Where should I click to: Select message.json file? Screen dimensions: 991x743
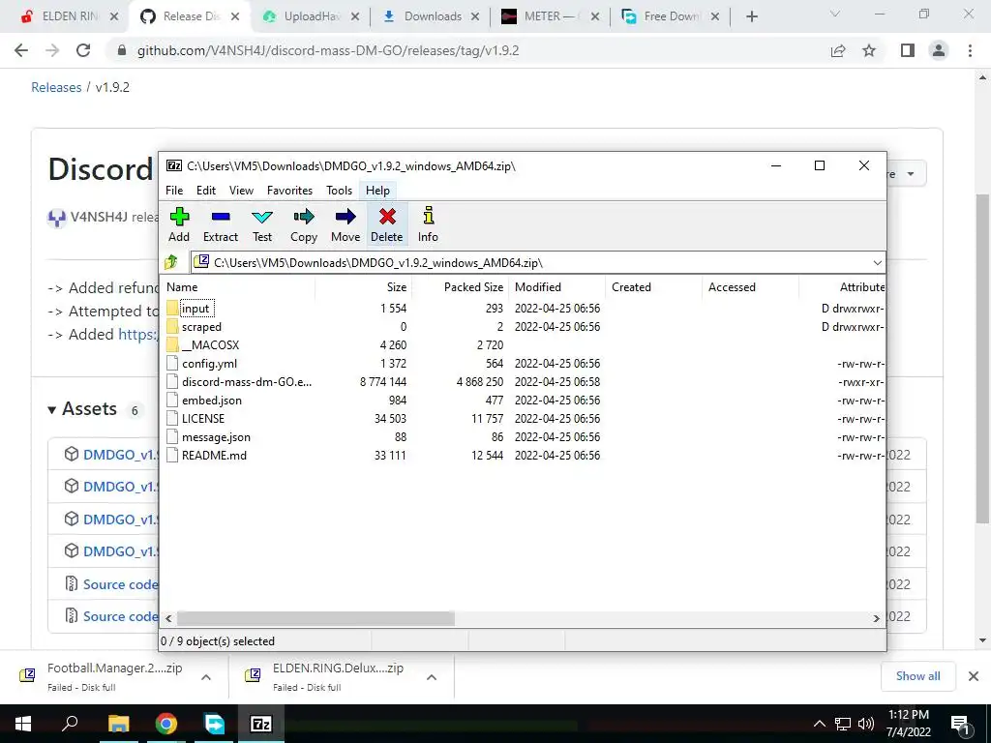216,436
